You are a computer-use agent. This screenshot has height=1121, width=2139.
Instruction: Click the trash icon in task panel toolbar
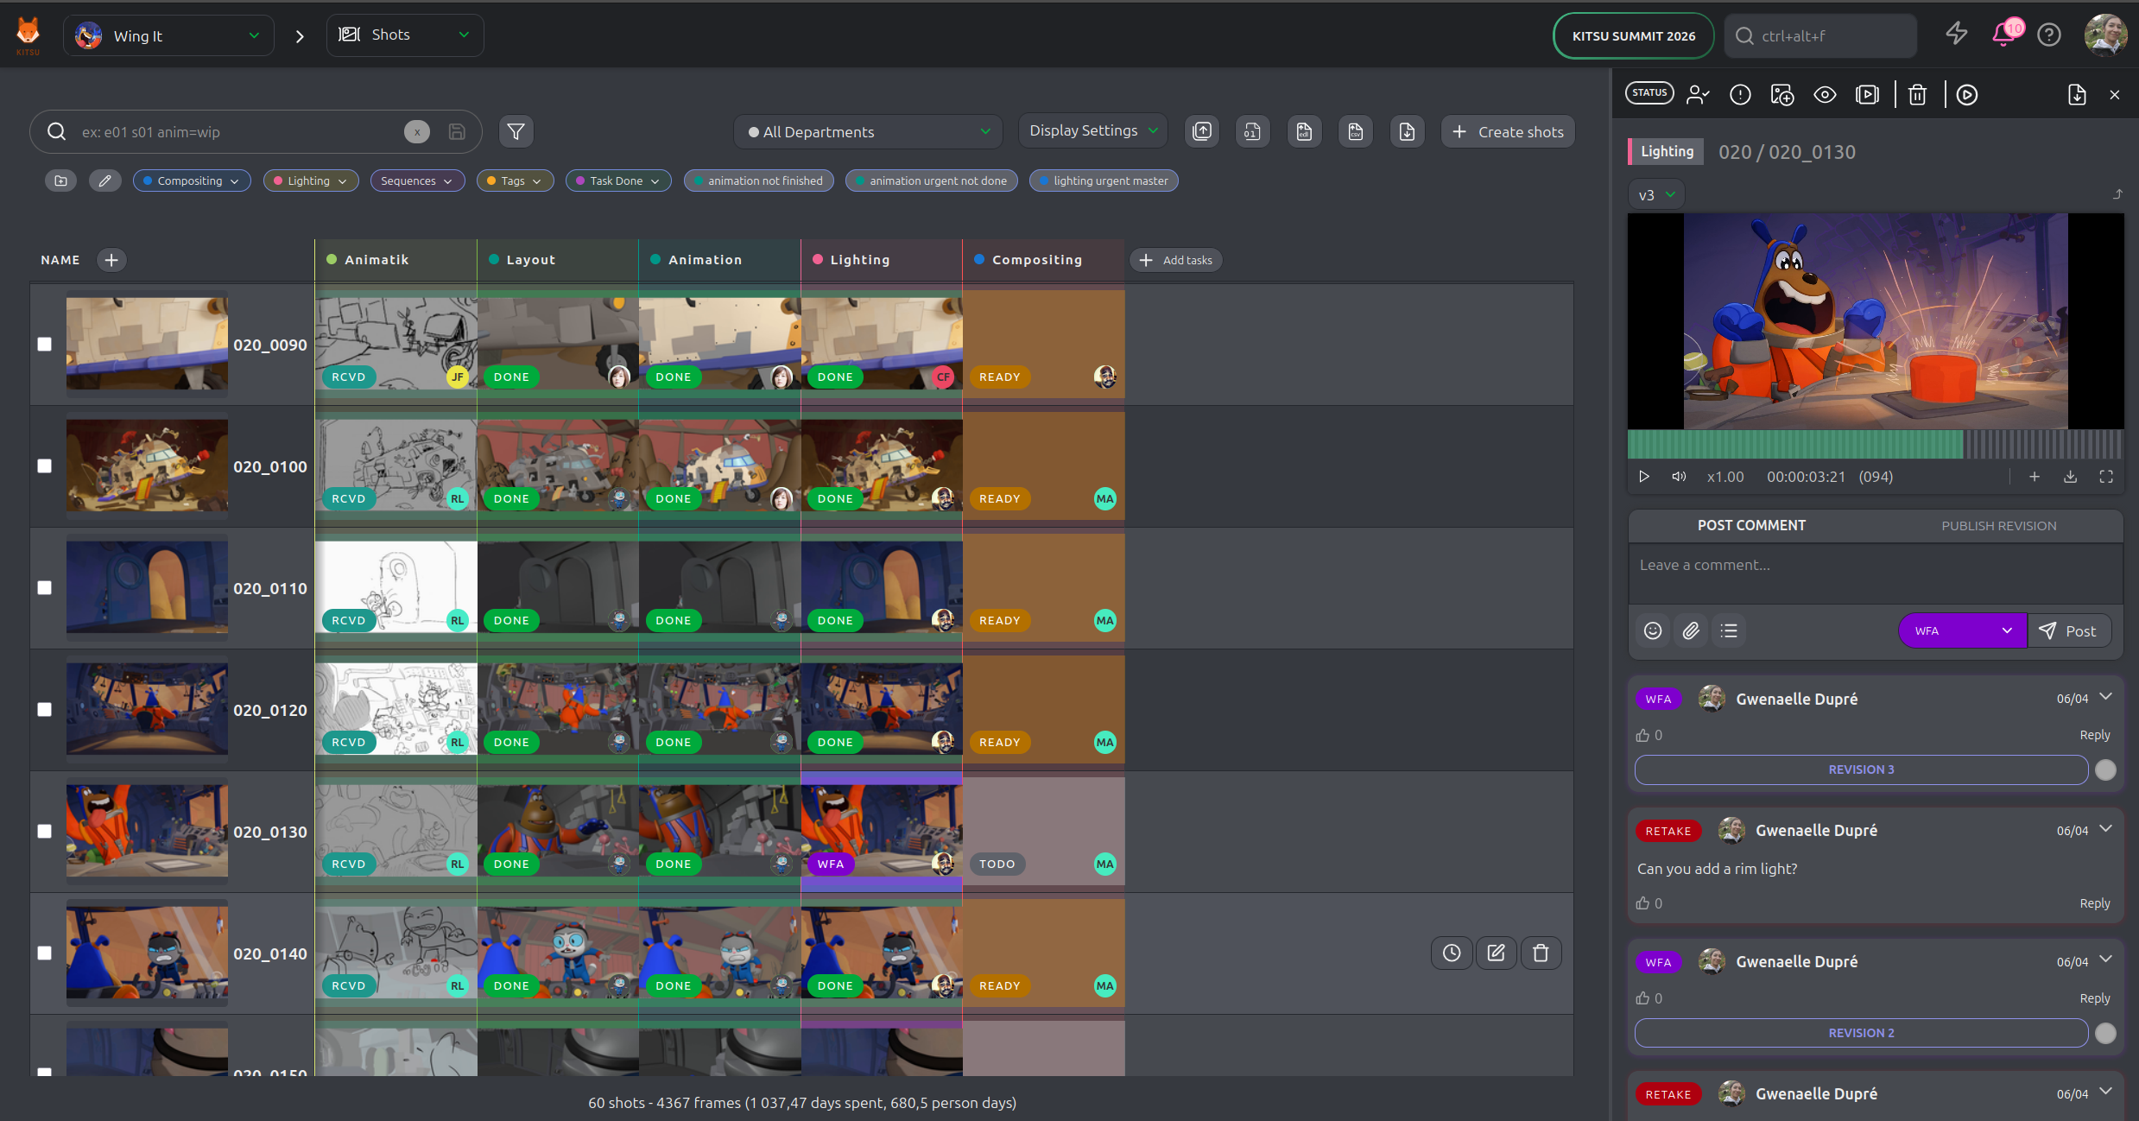[x=1917, y=94]
